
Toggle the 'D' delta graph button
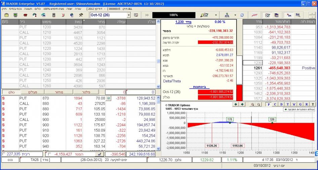(x=281, y=104)
